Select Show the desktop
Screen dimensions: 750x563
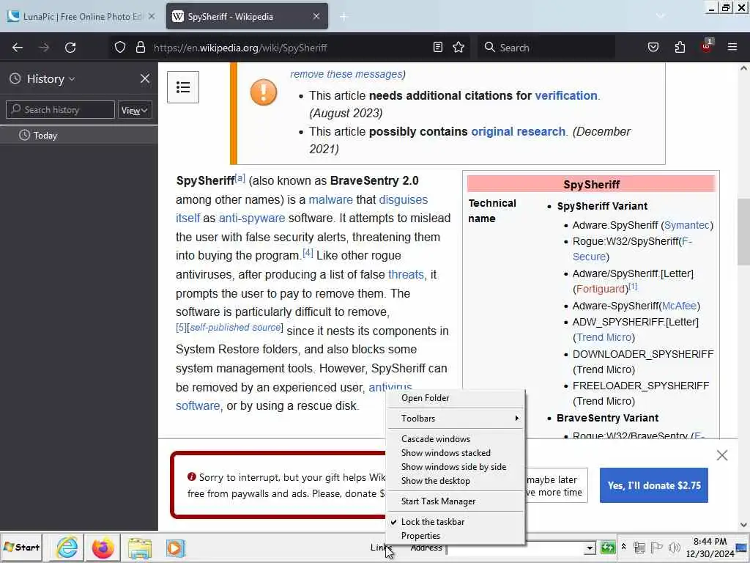[456, 481]
